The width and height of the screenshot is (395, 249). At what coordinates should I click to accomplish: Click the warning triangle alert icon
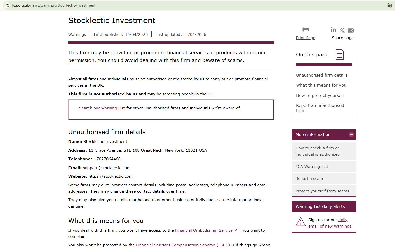click(x=300, y=222)
